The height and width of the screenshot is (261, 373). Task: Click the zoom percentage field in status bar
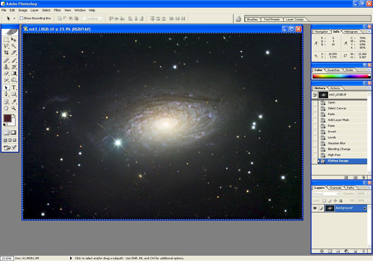(x=6, y=258)
